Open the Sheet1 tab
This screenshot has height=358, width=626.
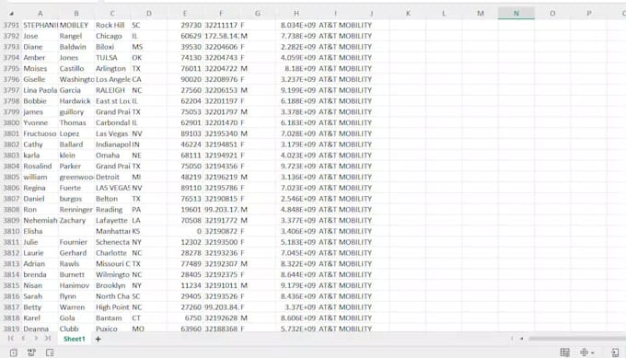(75, 339)
